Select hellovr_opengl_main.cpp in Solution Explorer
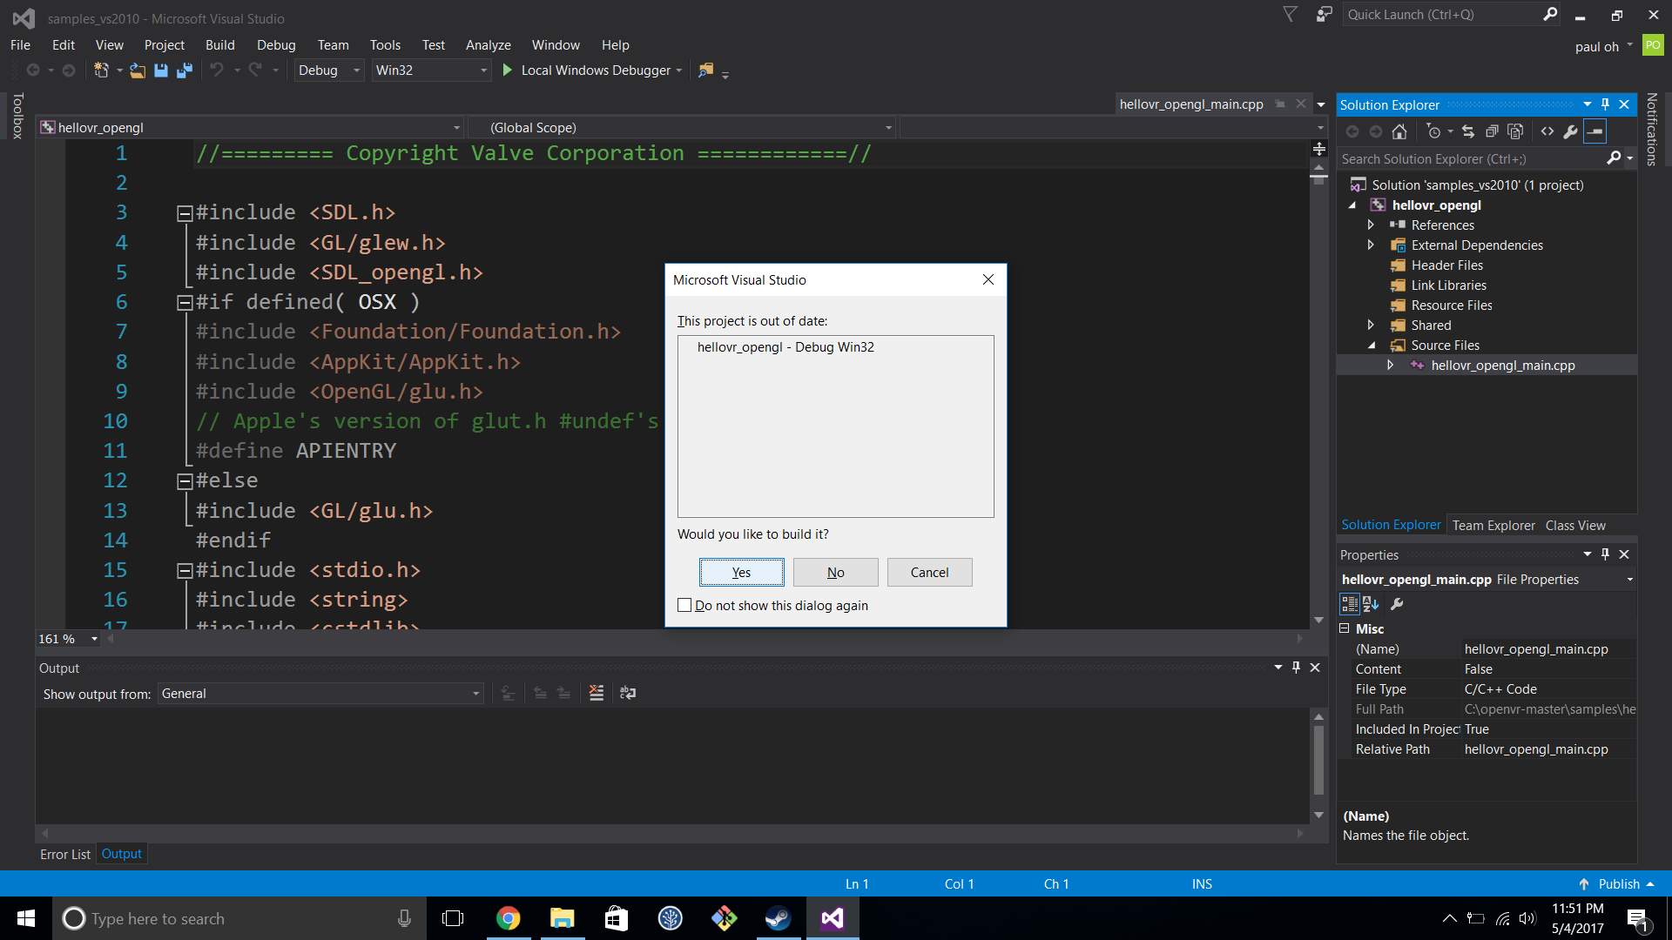1672x940 pixels. click(1502, 366)
